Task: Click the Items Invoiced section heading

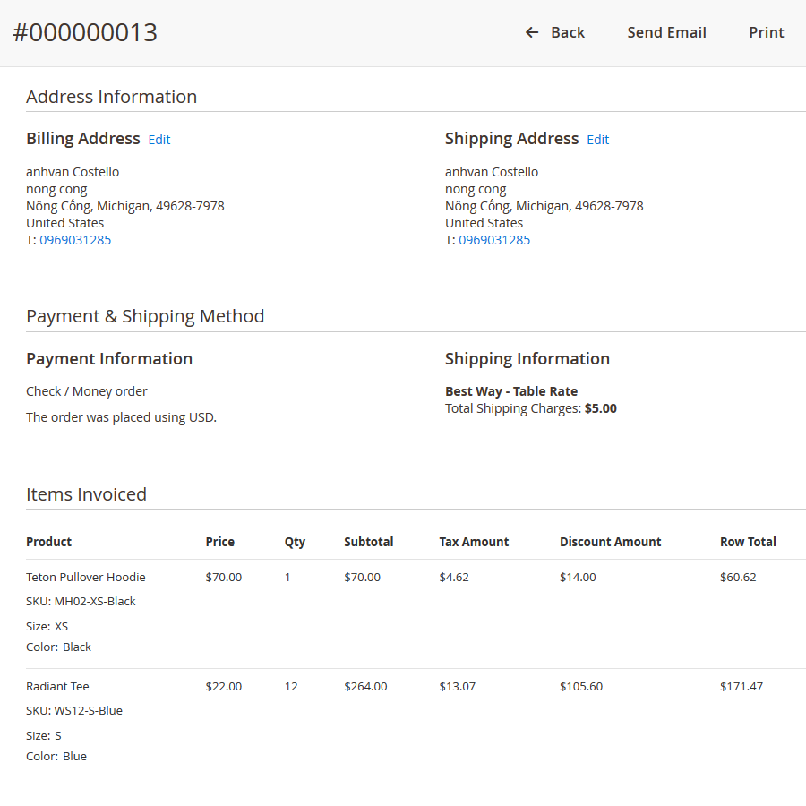Action: (x=86, y=494)
